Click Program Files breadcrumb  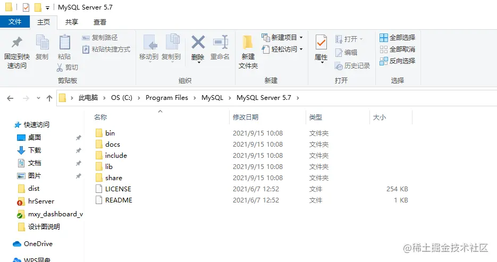[167, 98]
